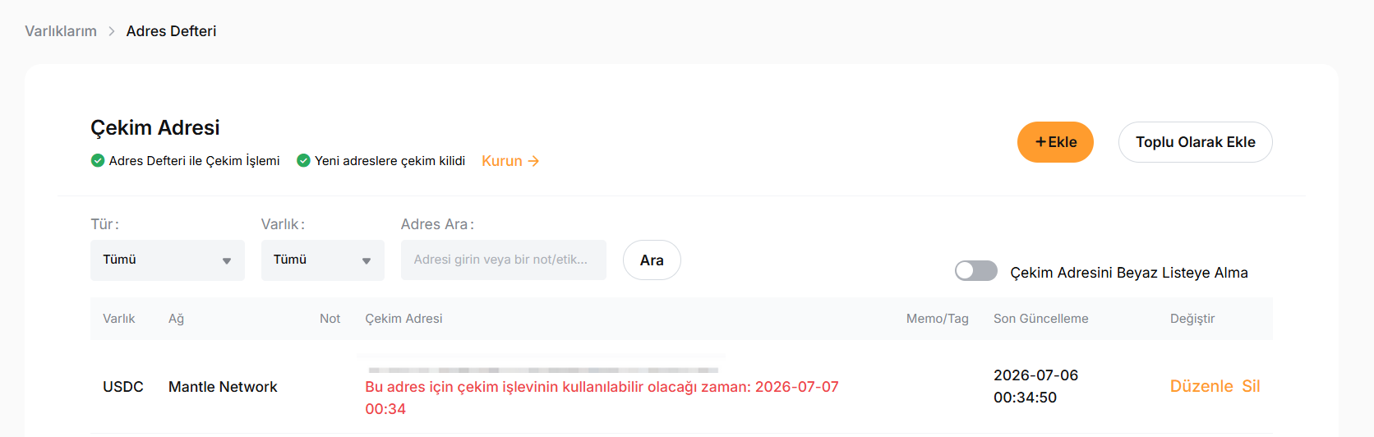Expand the Tür filter dropdown
The height and width of the screenshot is (437, 1374).
point(168,260)
